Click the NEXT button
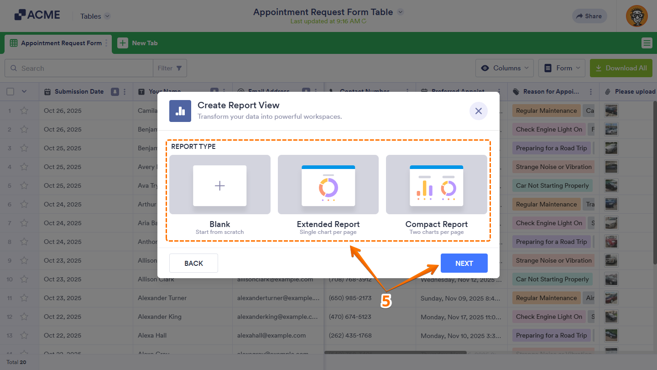 point(464,263)
